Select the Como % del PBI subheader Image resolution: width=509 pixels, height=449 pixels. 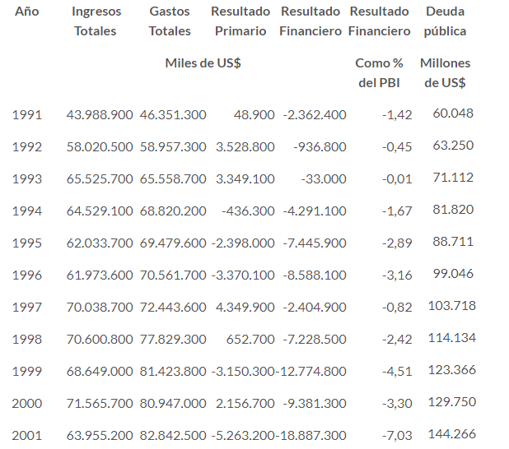[379, 72]
